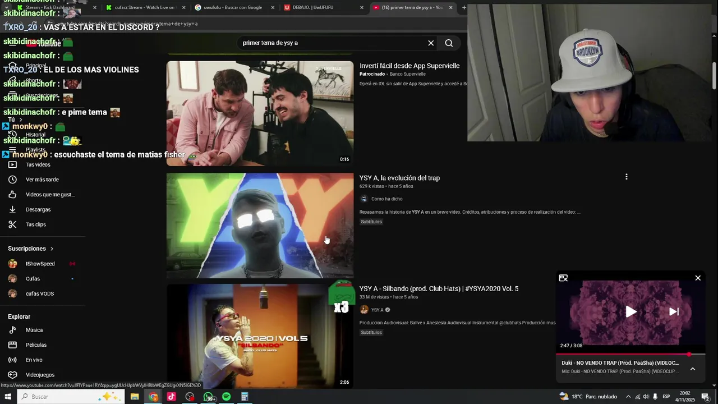
Task: Visit YSY A verified channel link
Action: 378,310
